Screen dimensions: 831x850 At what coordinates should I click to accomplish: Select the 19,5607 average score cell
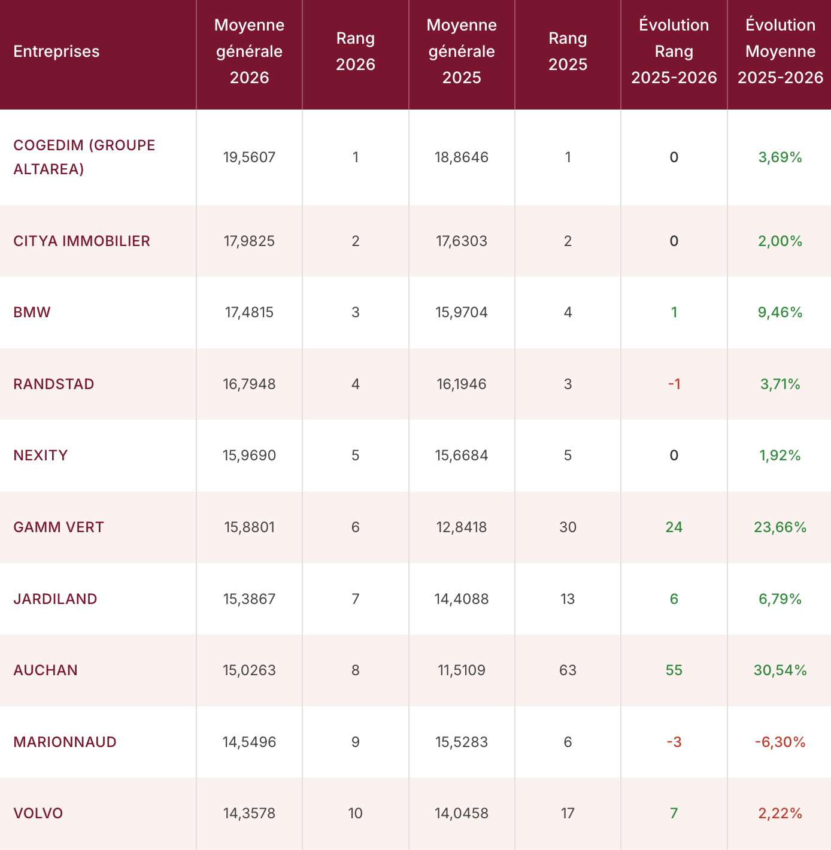249,157
